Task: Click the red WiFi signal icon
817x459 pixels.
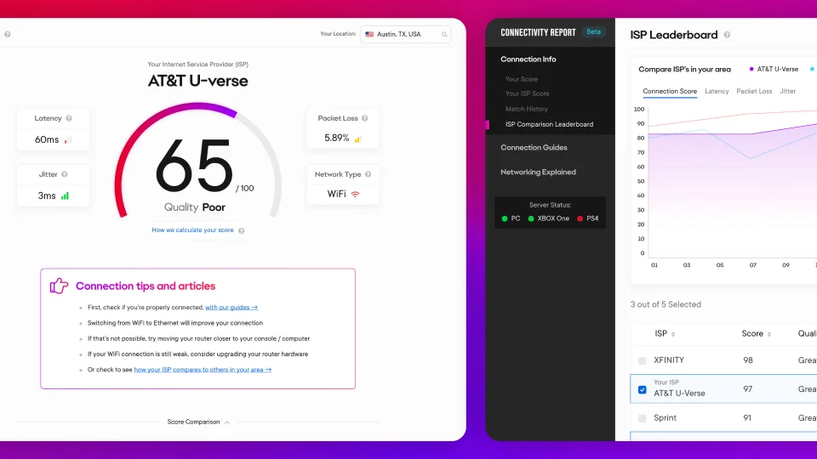Action: tap(355, 195)
